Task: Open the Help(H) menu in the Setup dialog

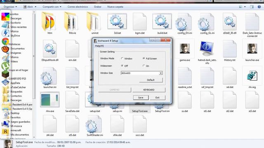Action: click(x=99, y=46)
